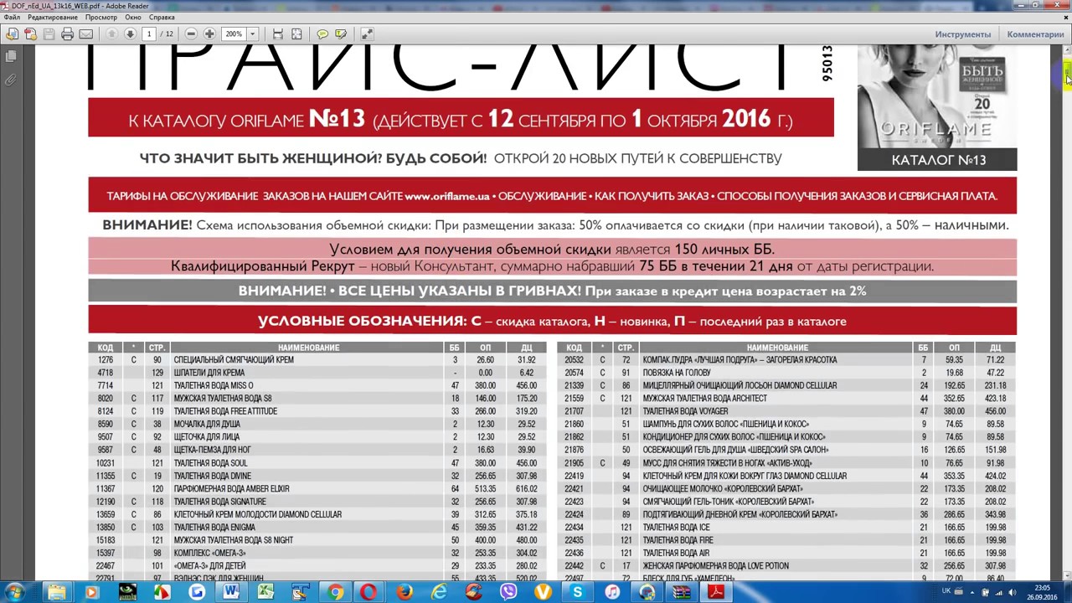1072x603 pixels.
Task: Click the row ПОВЯЗКА НА ГОЛОВУ
Action: (x=786, y=373)
